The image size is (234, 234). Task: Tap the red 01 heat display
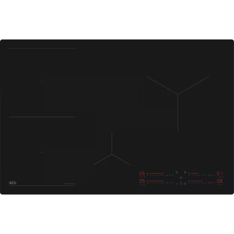coord(220,173)
